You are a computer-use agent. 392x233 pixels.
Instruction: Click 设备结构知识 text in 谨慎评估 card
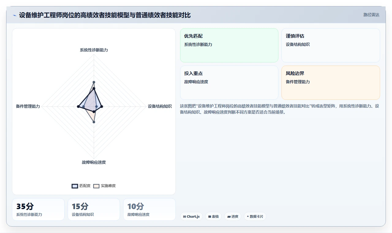[x=298, y=44]
